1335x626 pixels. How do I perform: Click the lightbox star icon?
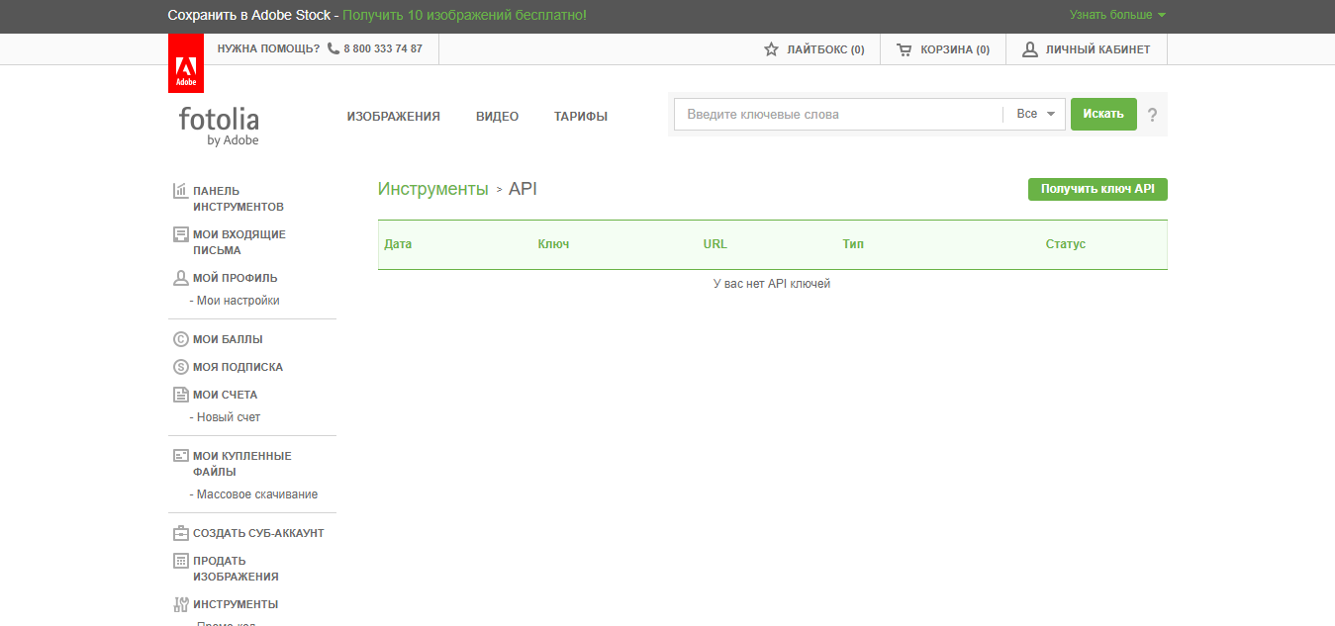tap(772, 49)
